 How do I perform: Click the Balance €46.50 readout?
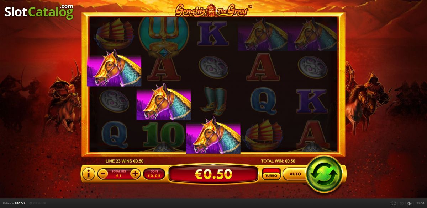point(14,203)
